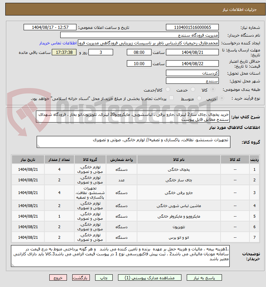Image resolution: width=266 pixels, height=287 pixels.
Task: Click the delivery province field 'کردستان'
Action: [x=192, y=73]
